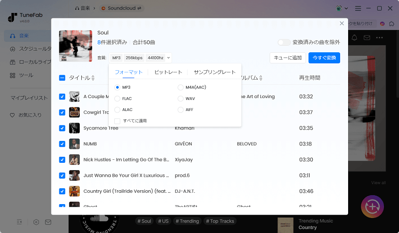Select the FLAC format option
The height and width of the screenshot is (233, 399).
pyautogui.click(x=117, y=99)
